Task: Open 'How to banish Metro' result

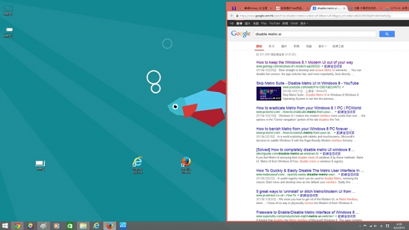Action: click(x=304, y=128)
